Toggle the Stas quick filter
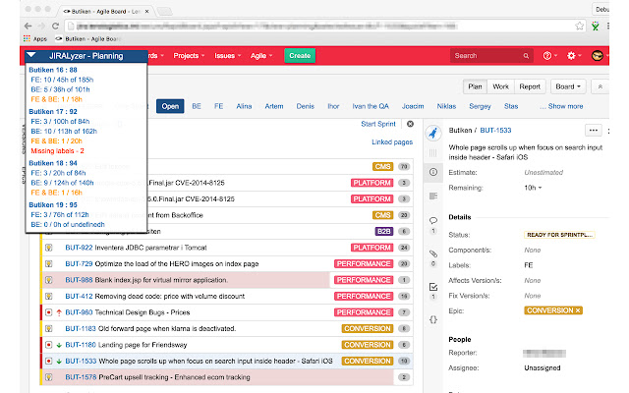 [x=511, y=106]
